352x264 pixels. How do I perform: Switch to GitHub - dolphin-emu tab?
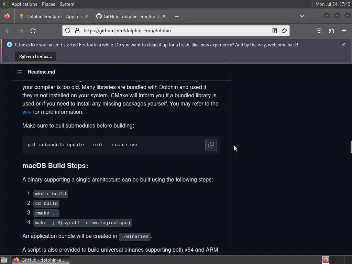point(131,16)
